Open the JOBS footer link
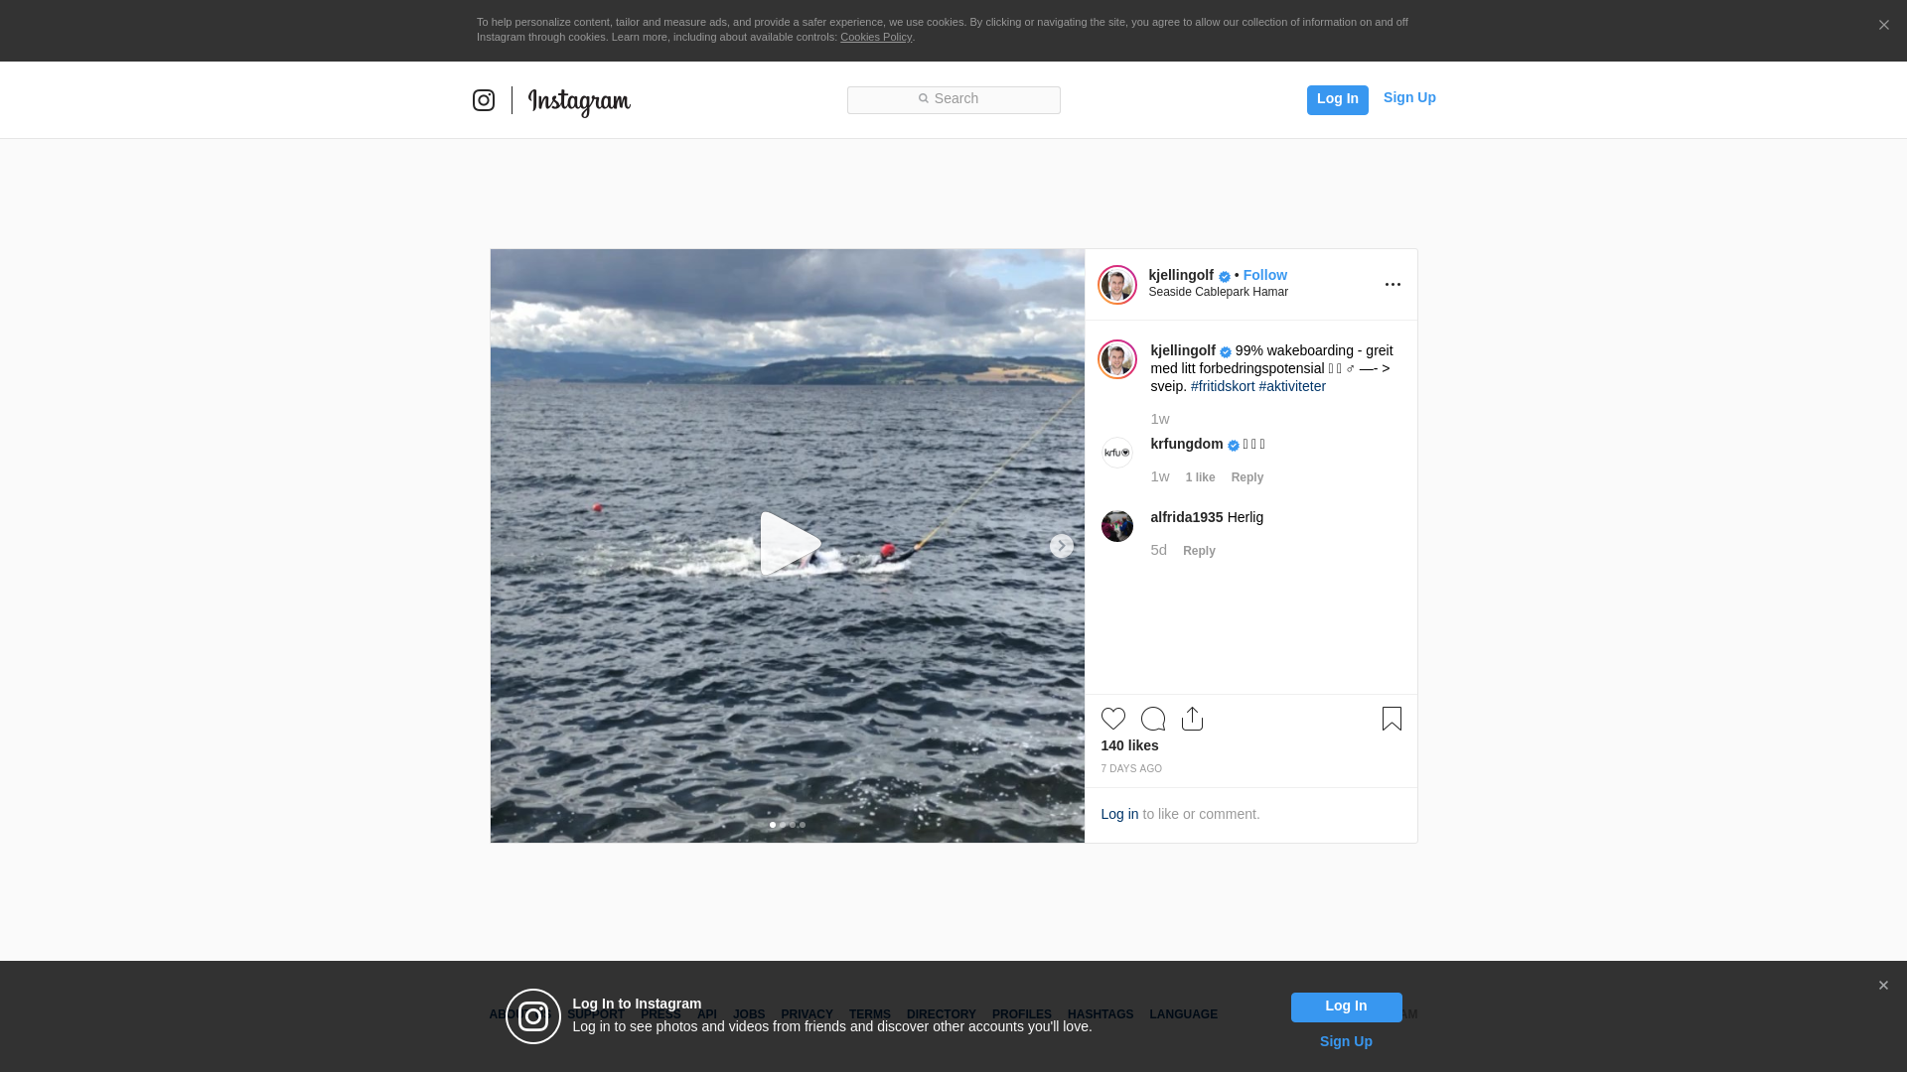This screenshot has width=1907, height=1072. [749, 1014]
